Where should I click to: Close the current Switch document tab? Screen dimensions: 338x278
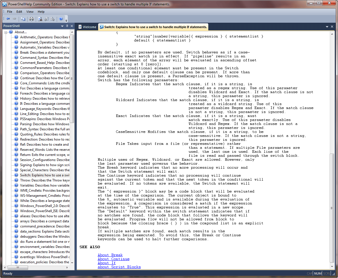pyautogui.click(x=332, y=26)
